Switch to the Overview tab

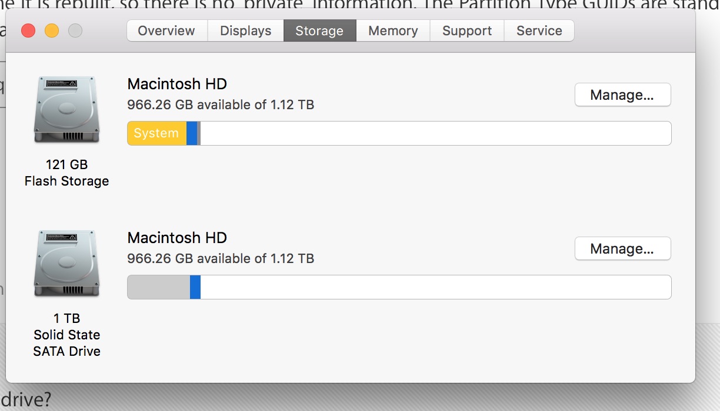pos(166,31)
